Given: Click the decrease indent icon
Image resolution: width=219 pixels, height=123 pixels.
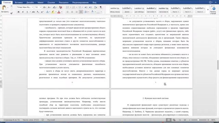Looking at the screenshot, I should (86, 7).
